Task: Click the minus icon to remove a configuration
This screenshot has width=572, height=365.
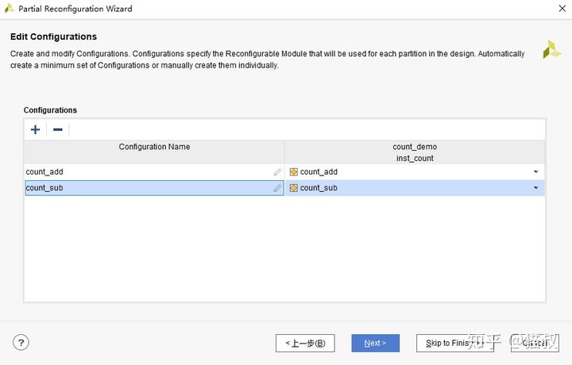Action: (58, 129)
